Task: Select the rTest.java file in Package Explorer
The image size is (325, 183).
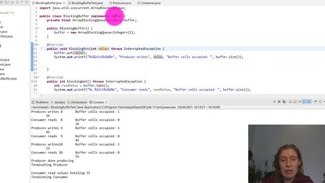Action: tap(6, 36)
